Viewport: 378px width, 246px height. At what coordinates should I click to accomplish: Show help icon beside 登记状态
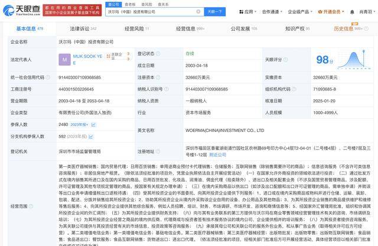tap(158, 54)
